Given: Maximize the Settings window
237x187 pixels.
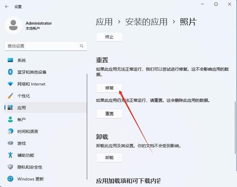Looking at the screenshot, I should pos(216,4).
